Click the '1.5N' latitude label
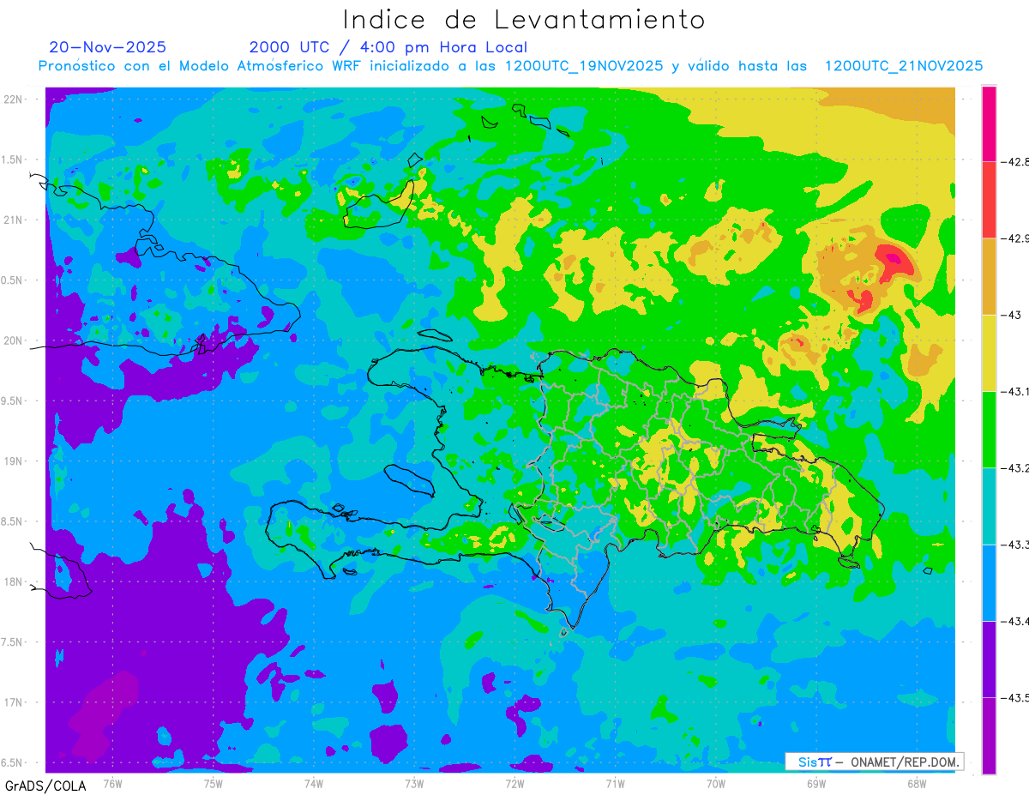1029x795 pixels. click(13, 160)
